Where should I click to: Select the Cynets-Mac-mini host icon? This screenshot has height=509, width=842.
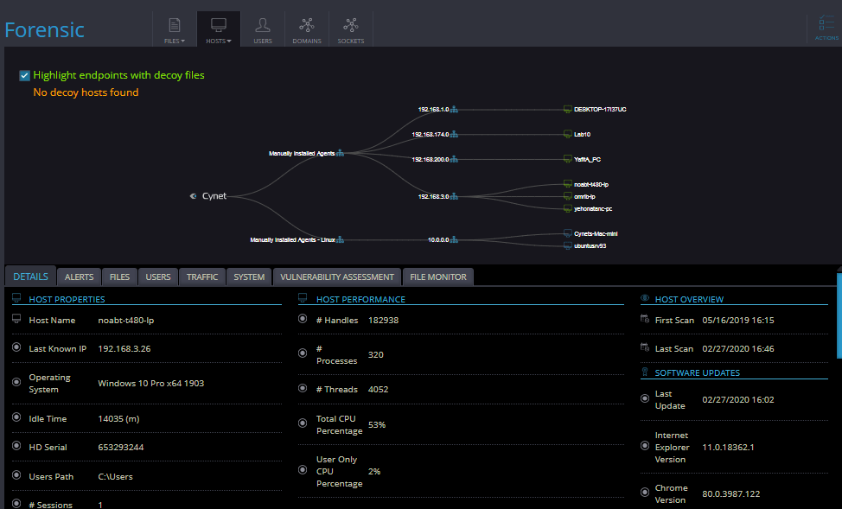pyautogui.click(x=568, y=233)
